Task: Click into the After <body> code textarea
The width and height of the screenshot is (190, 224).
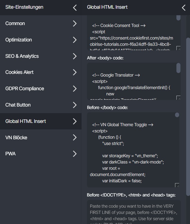Action: pyautogui.click(x=134, y=81)
